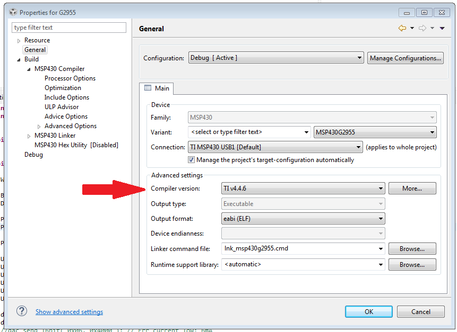Open the back arrow's history dropdown
Screen dimensions: 457x332
[412, 28]
